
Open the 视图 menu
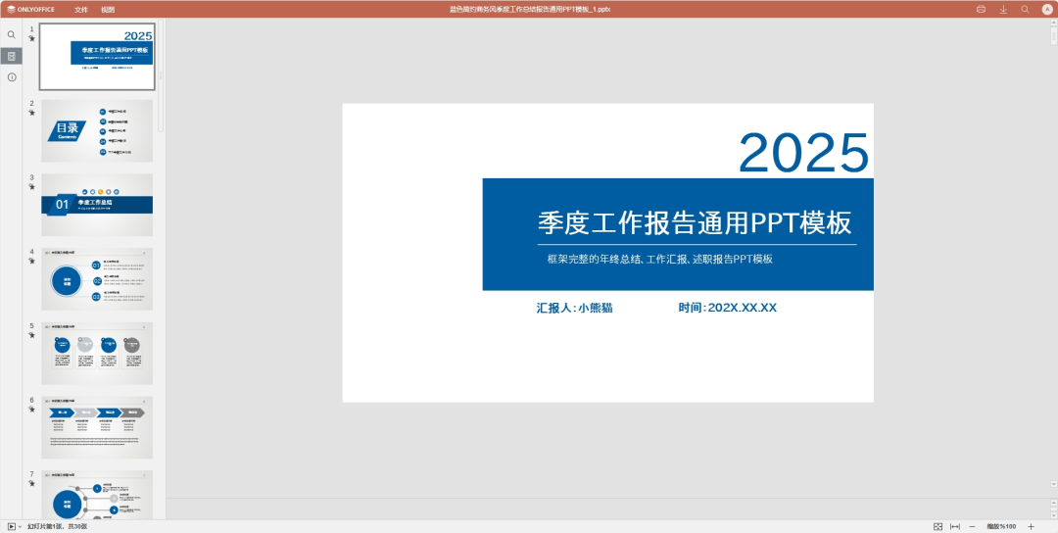(x=108, y=10)
